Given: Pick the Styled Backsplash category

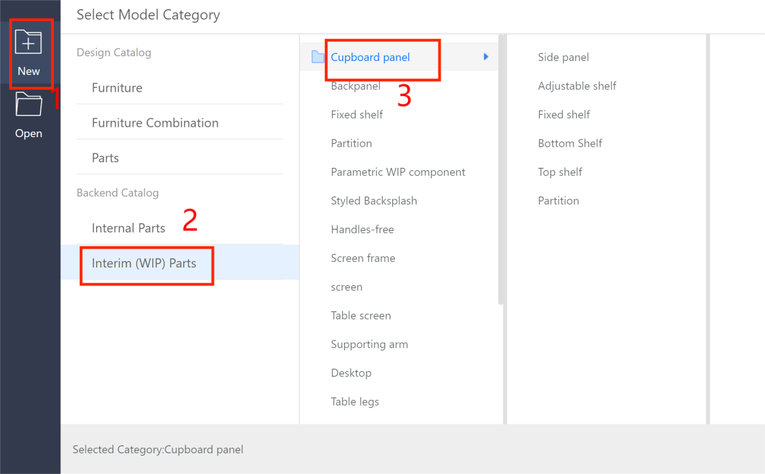Looking at the screenshot, I should [x=374, y=200].
